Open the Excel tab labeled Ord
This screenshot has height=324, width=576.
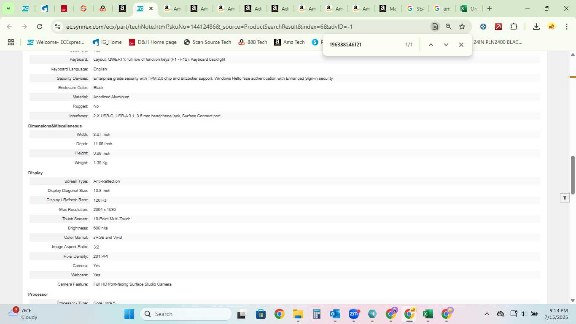468,8
